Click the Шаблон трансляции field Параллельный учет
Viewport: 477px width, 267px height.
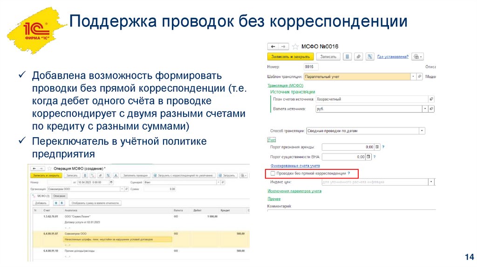click(357, 77)
